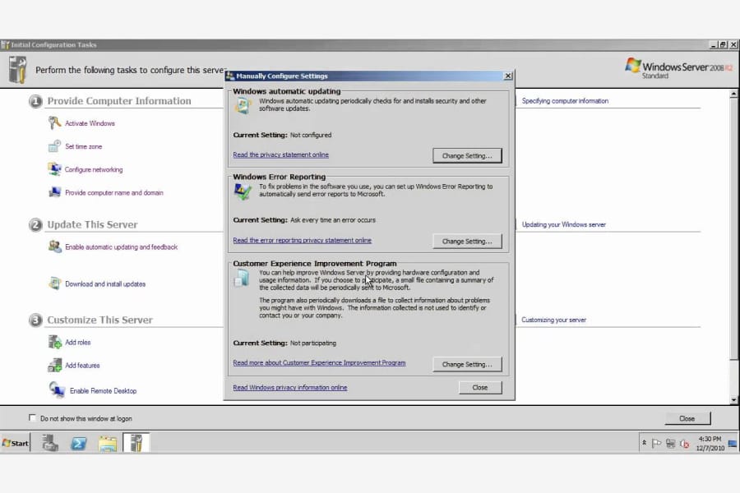This screenshot has height=493, width=740.
Task: Restore down the Initial Configuration Tasks window
Action: 723,45
